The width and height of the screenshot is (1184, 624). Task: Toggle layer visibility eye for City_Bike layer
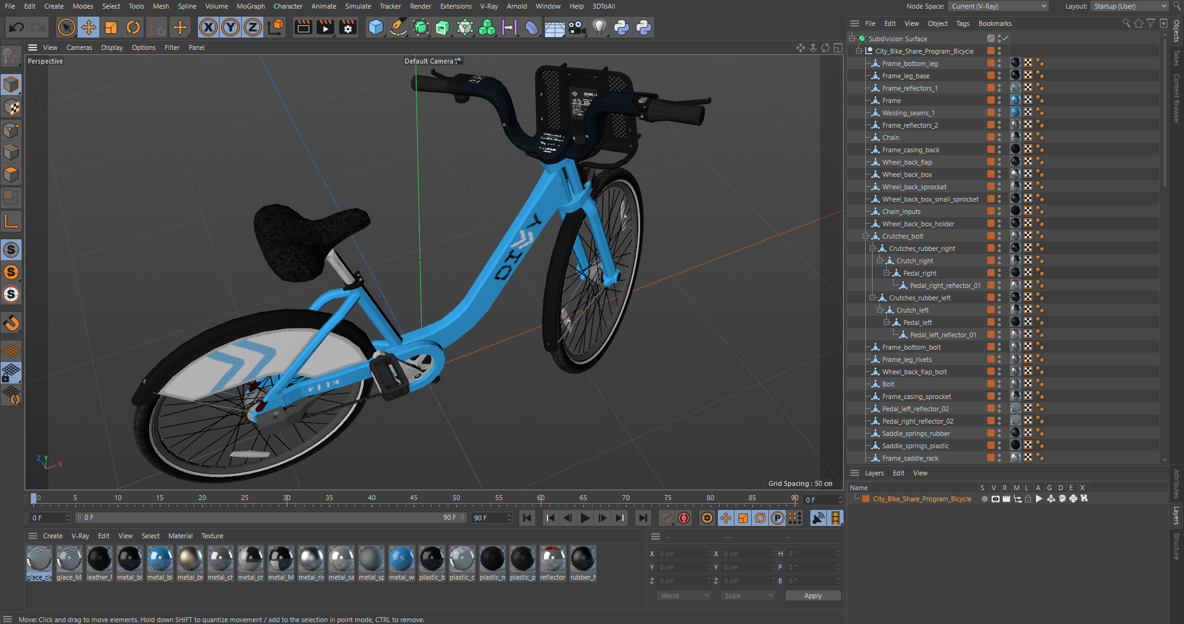pyautogui.click(x=995, y=499)
